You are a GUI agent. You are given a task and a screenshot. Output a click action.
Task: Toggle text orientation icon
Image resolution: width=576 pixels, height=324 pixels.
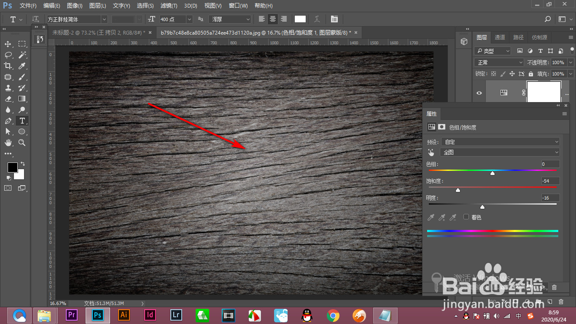tap(36, 19)
